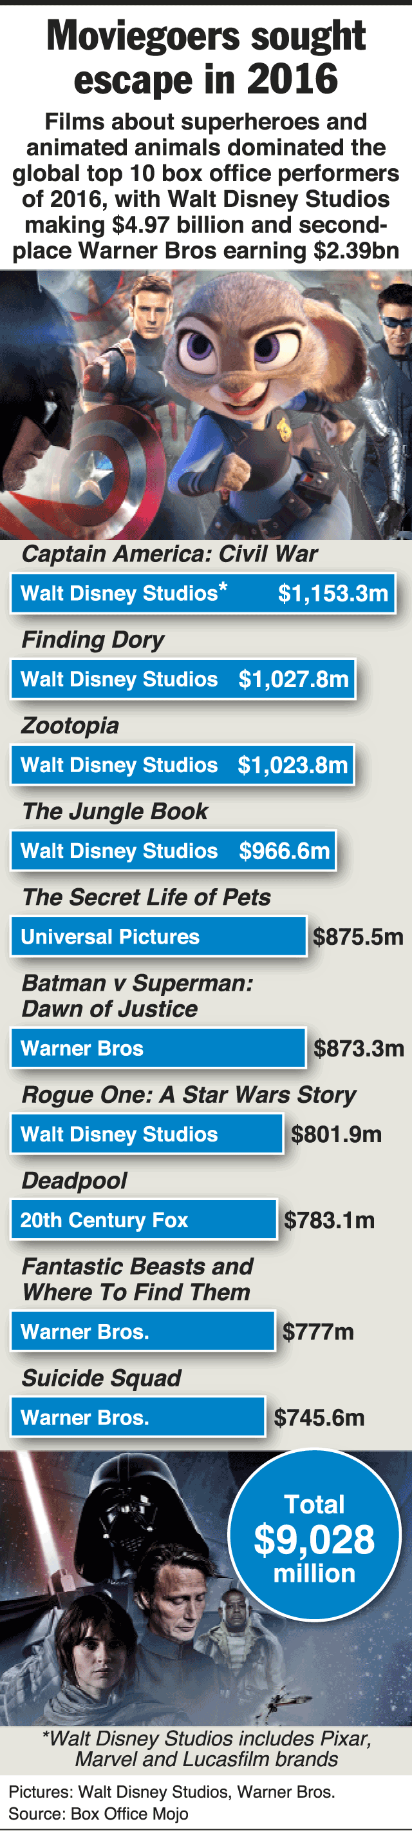Screen dimensions: 412x1837
Task: Click The Secret Life of Pets title
Action: [146, 897]
